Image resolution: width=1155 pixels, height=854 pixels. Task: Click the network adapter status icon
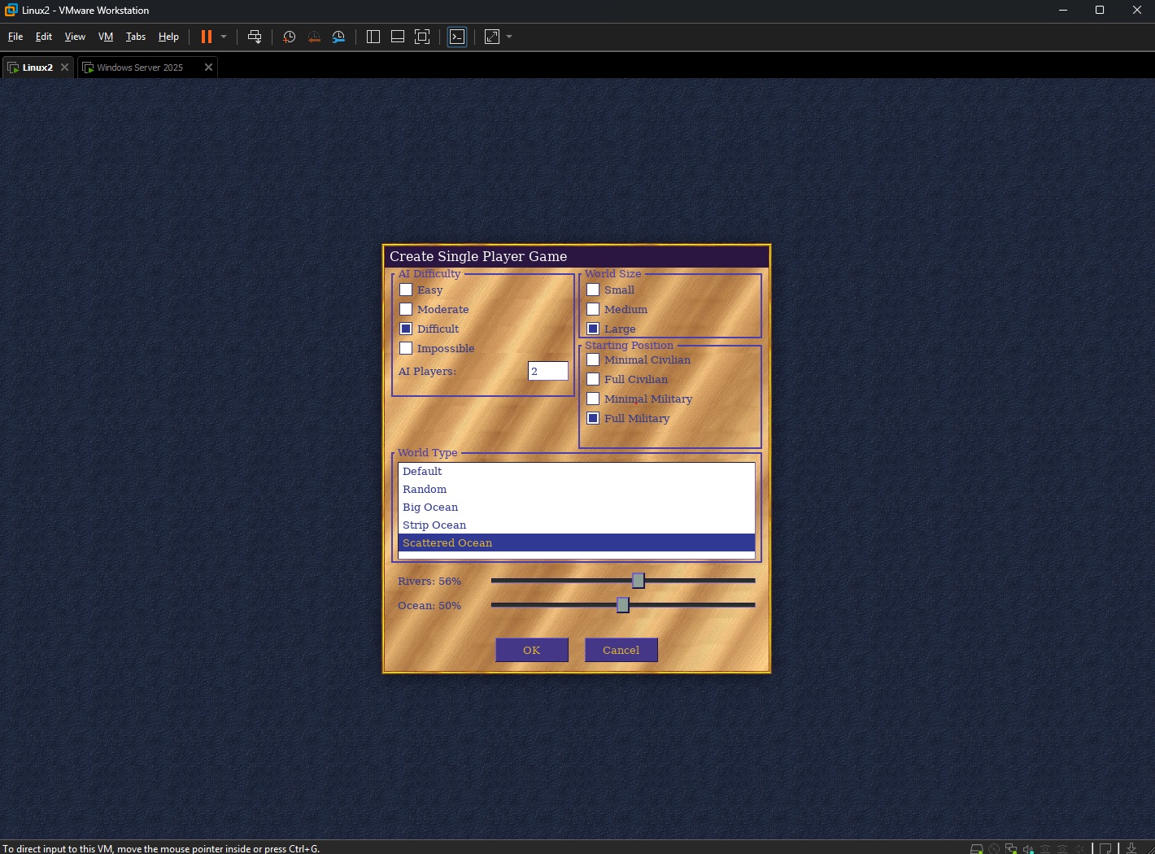[x=1011, y=848]
